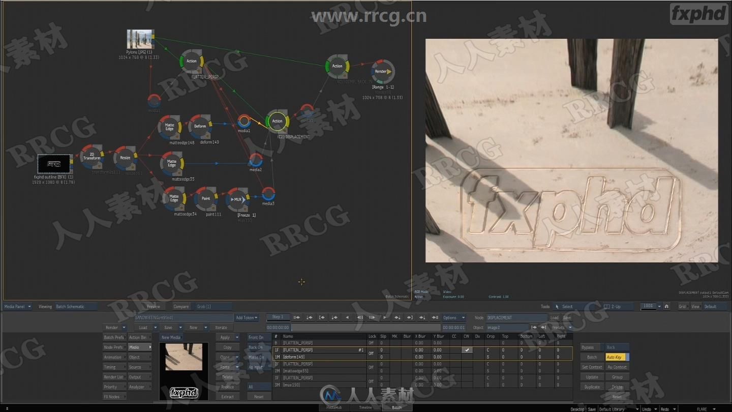Click the Play forward button
The image size is (732, 412).
click(385, 317)
